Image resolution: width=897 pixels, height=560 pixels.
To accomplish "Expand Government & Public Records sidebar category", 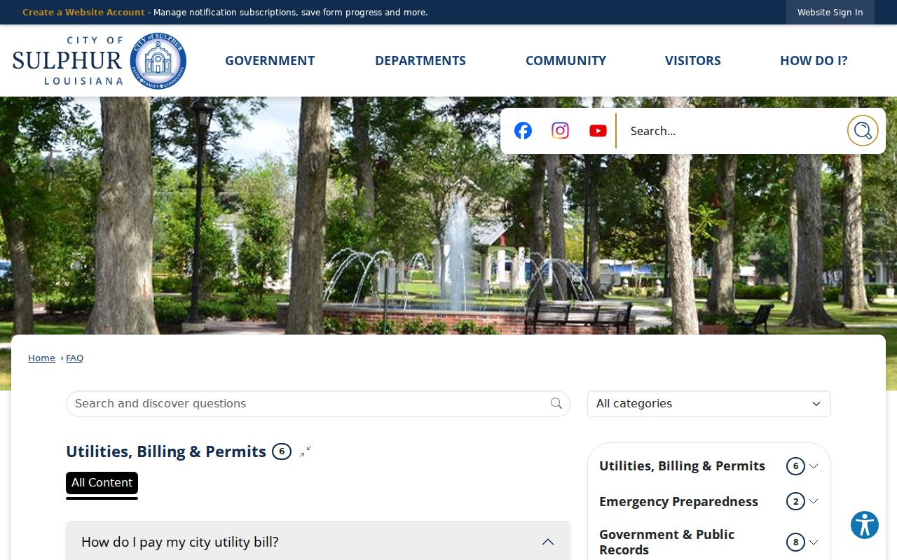I will click(x=814, y=542).
